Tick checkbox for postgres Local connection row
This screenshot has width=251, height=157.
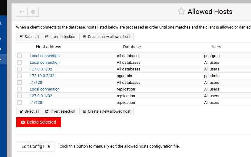(x=19, y=56)
